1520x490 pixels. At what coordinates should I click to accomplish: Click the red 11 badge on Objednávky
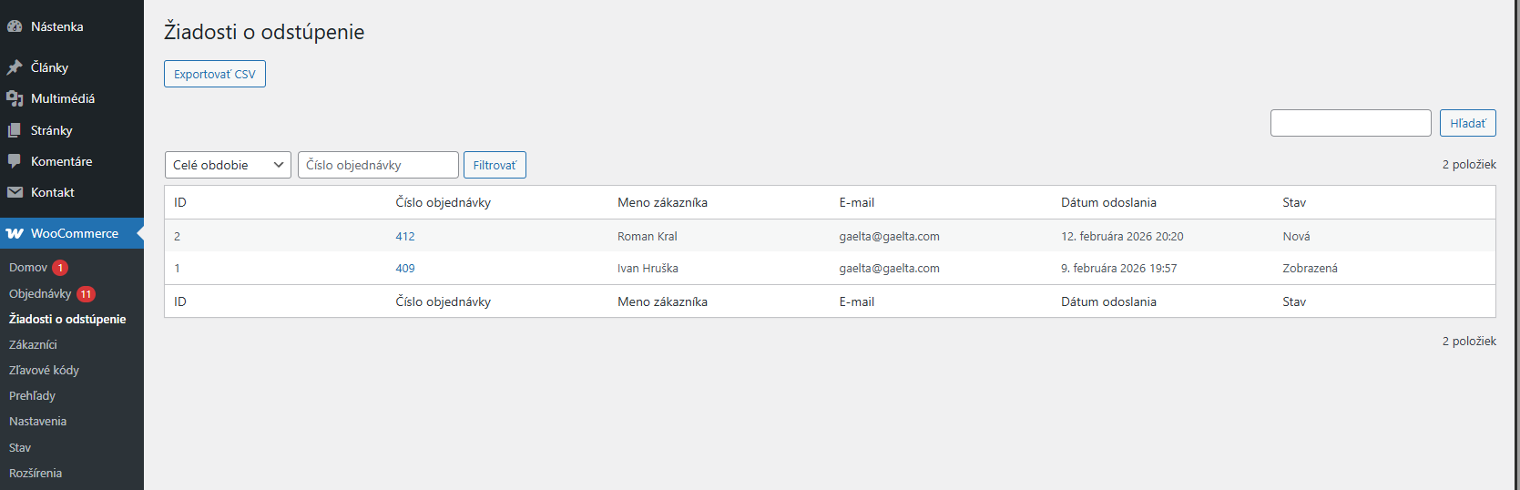tap(86, 294)
